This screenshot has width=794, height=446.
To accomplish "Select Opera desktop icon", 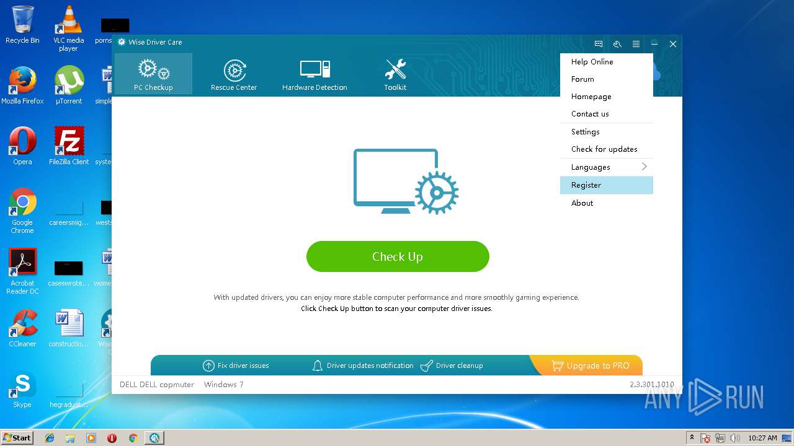I will pyautogui.click(x=22, y=146).
